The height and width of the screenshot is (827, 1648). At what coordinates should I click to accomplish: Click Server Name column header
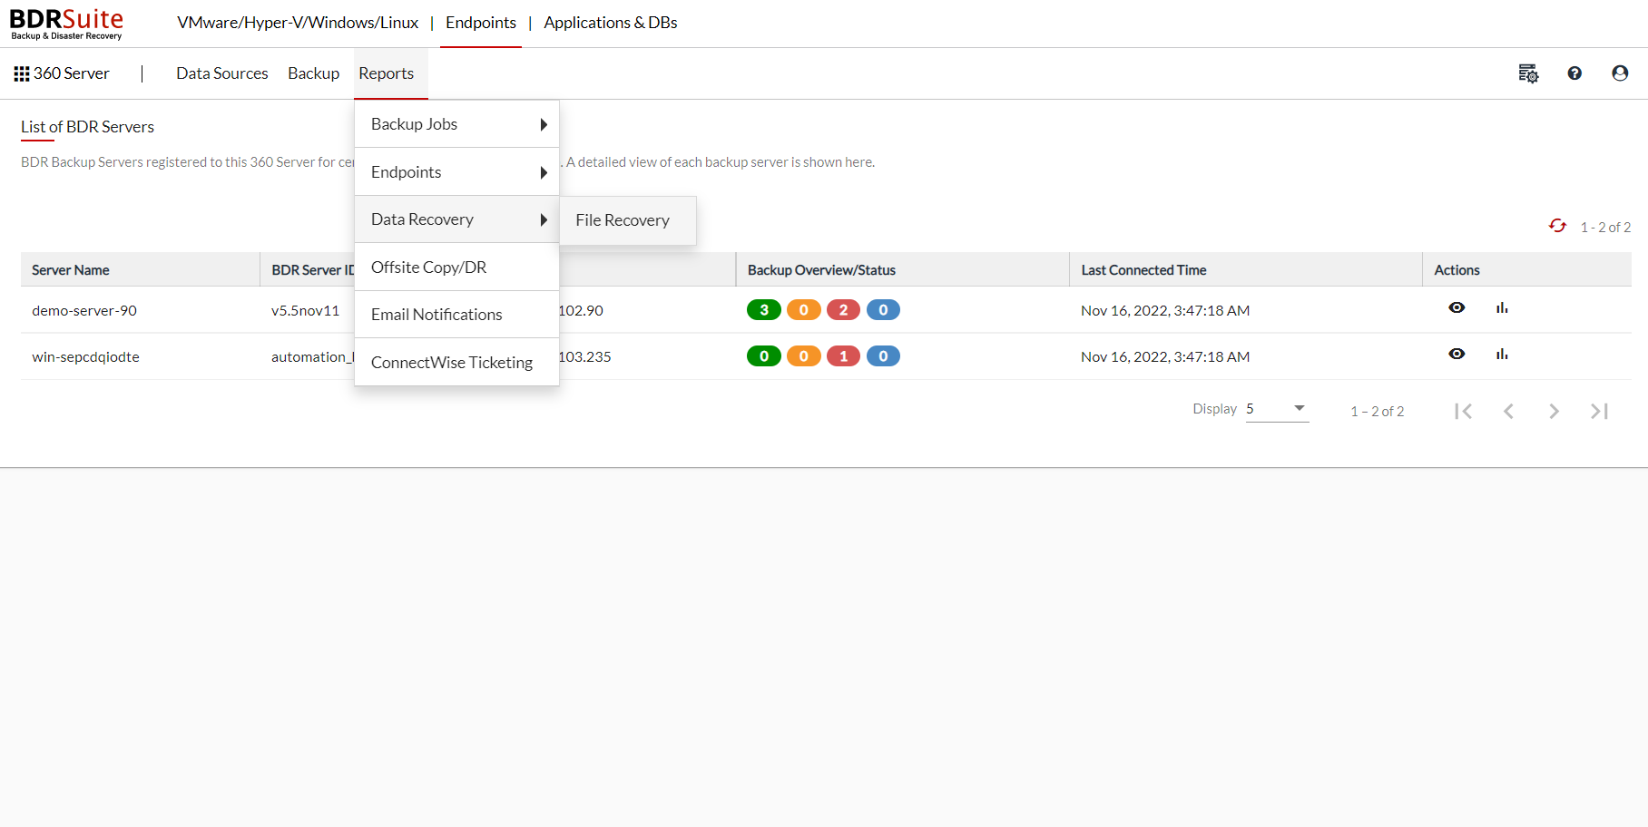(71, 270)
